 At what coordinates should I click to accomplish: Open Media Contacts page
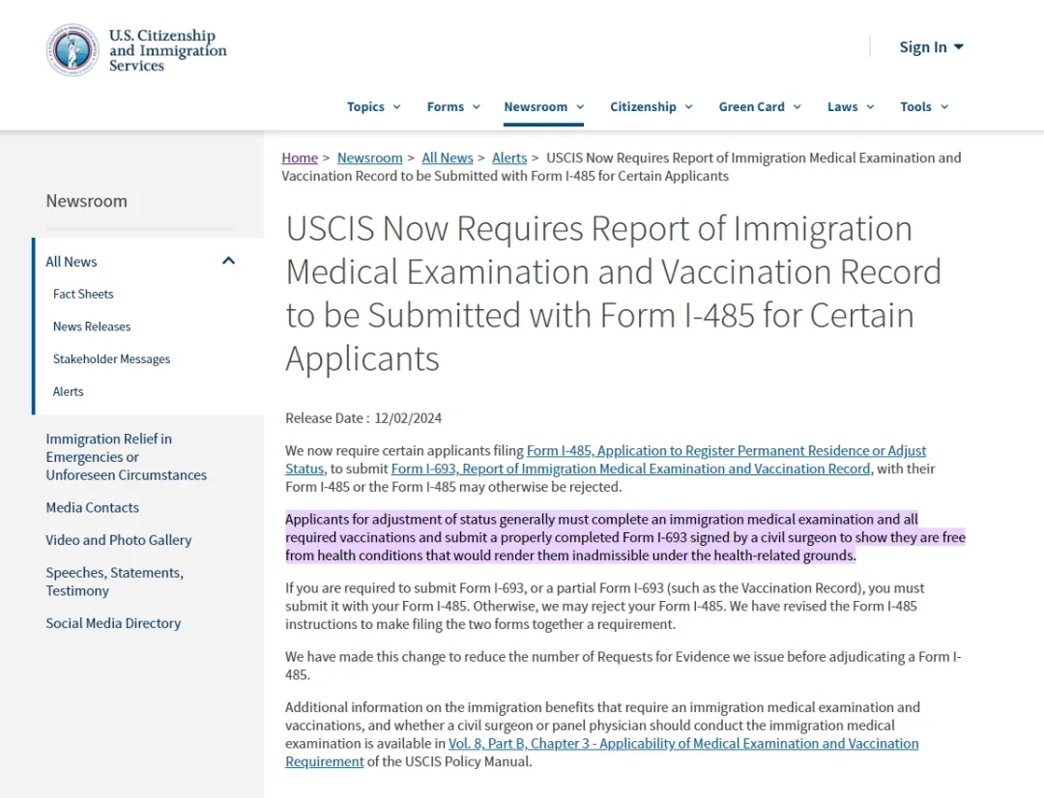point(93,508)
